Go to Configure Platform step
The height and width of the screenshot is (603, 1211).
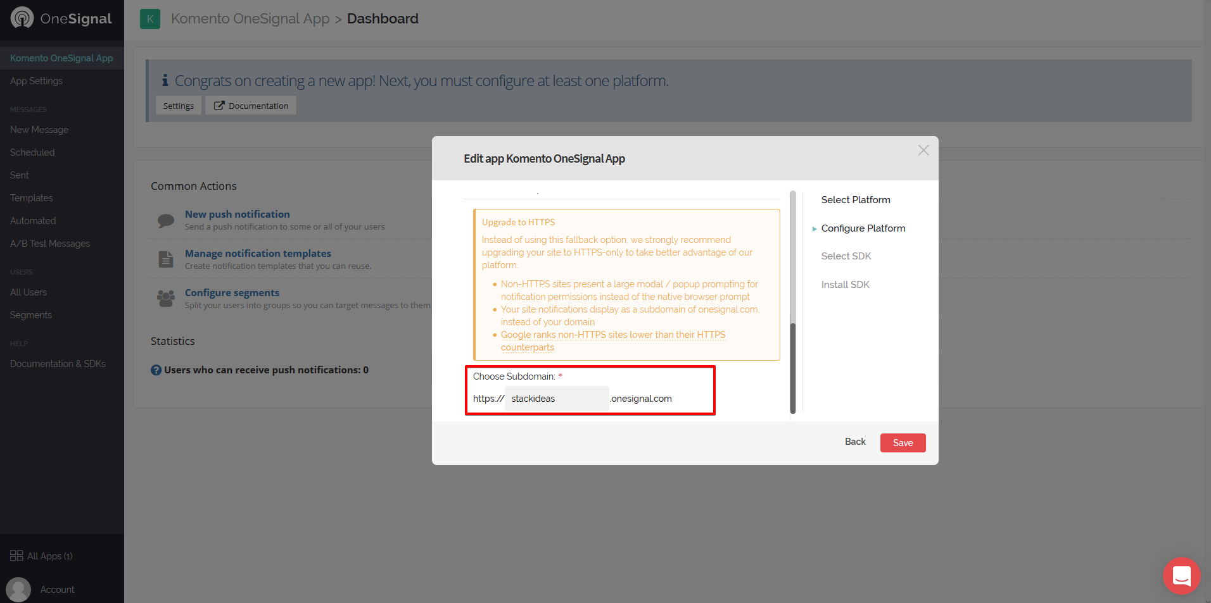pyautogui.click(x=863, y=228)
